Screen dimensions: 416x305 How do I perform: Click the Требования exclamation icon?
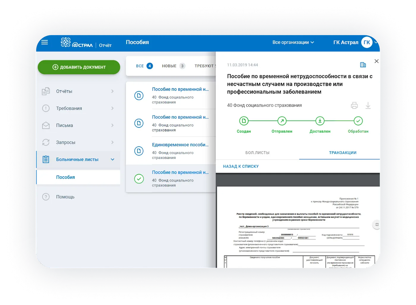tap(46, 108)
